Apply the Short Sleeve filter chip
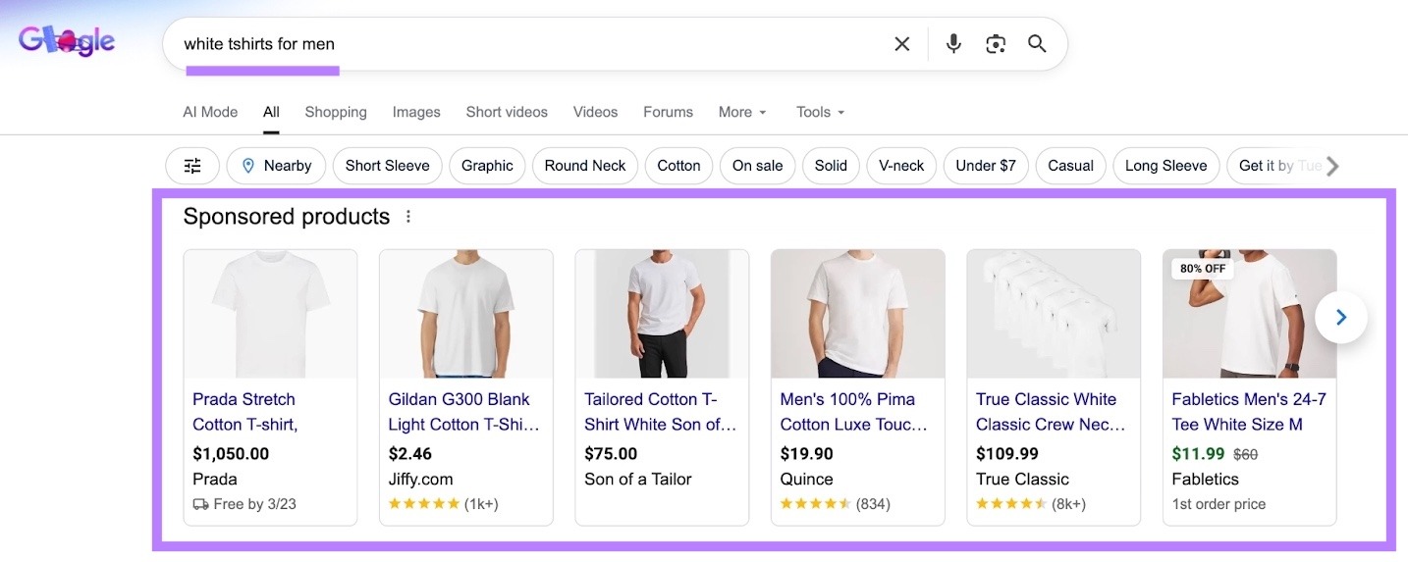The height and width of the screenshot is (562, 1408). (388, 166)
